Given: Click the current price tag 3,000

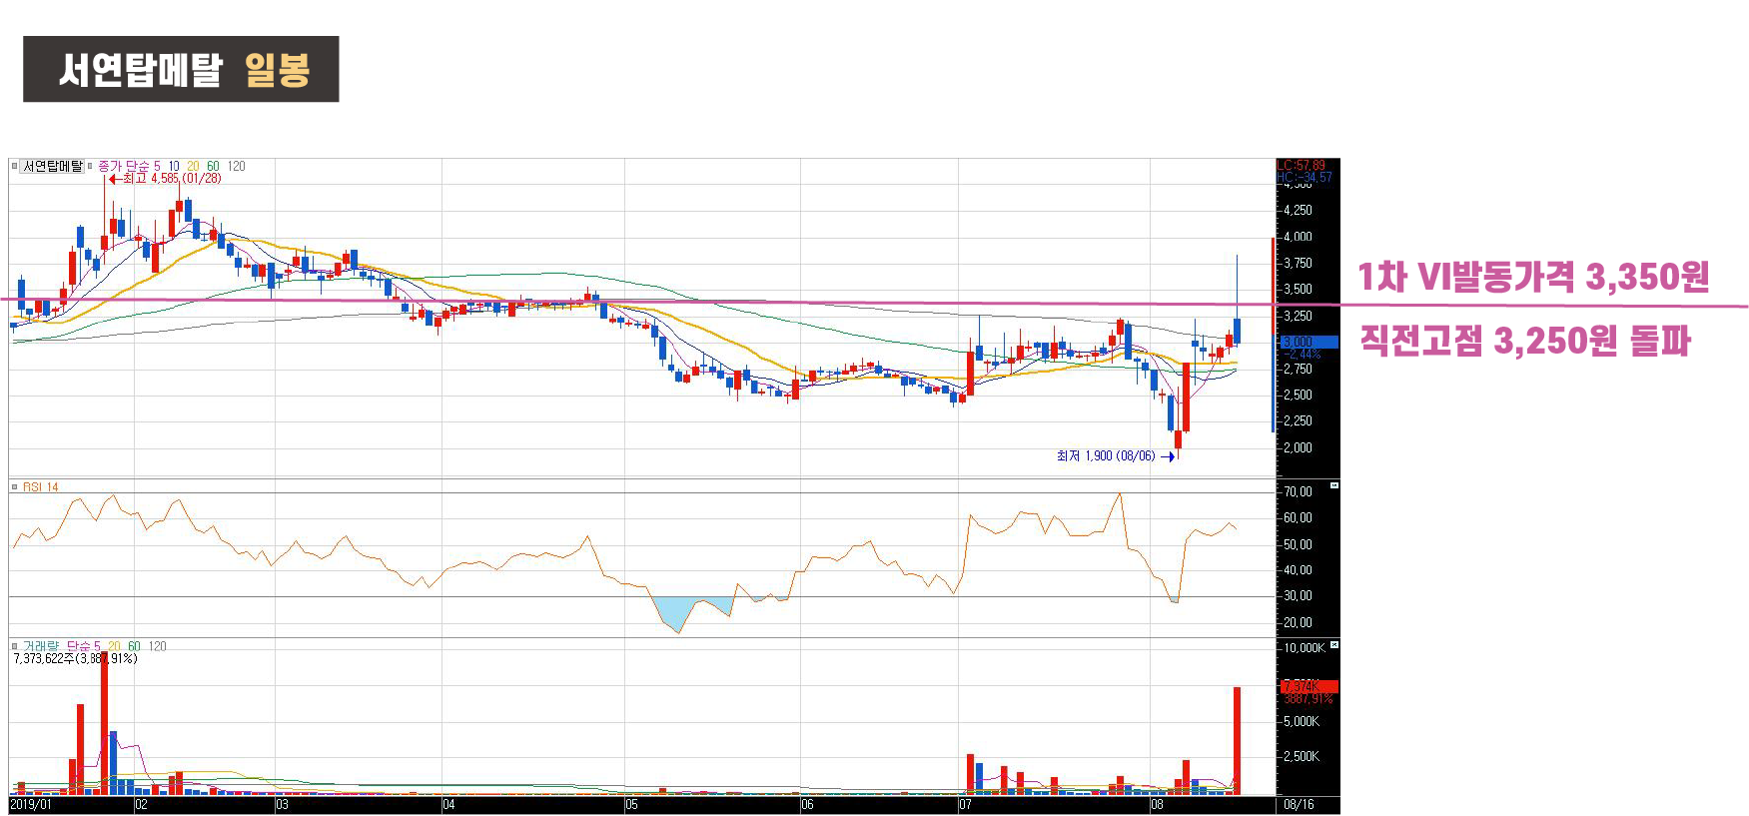Looking at the screenshot, I should (x=1309, y=342).
